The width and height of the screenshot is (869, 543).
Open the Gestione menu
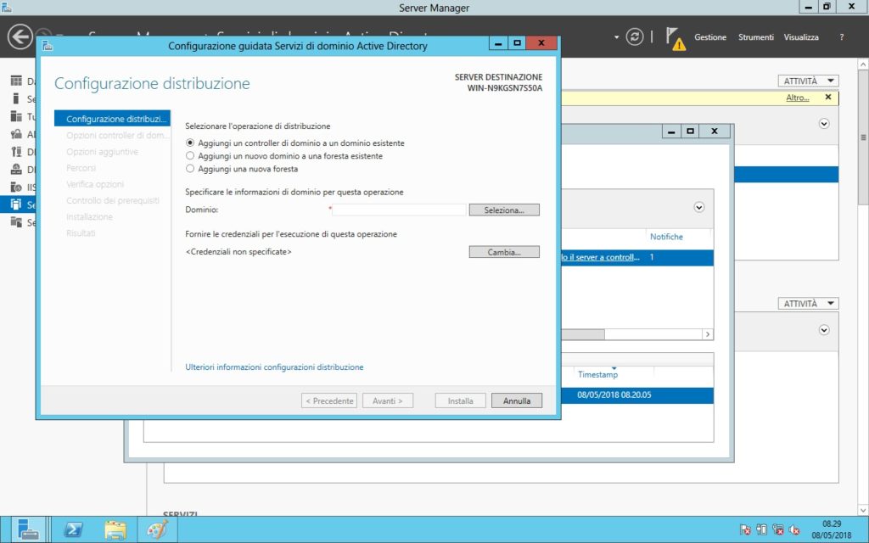click(x=710, y=37)
